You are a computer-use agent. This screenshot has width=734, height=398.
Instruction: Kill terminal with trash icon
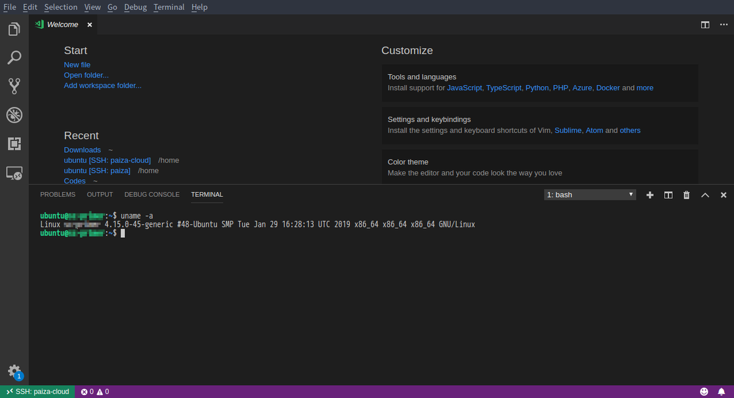coord(686,195)
